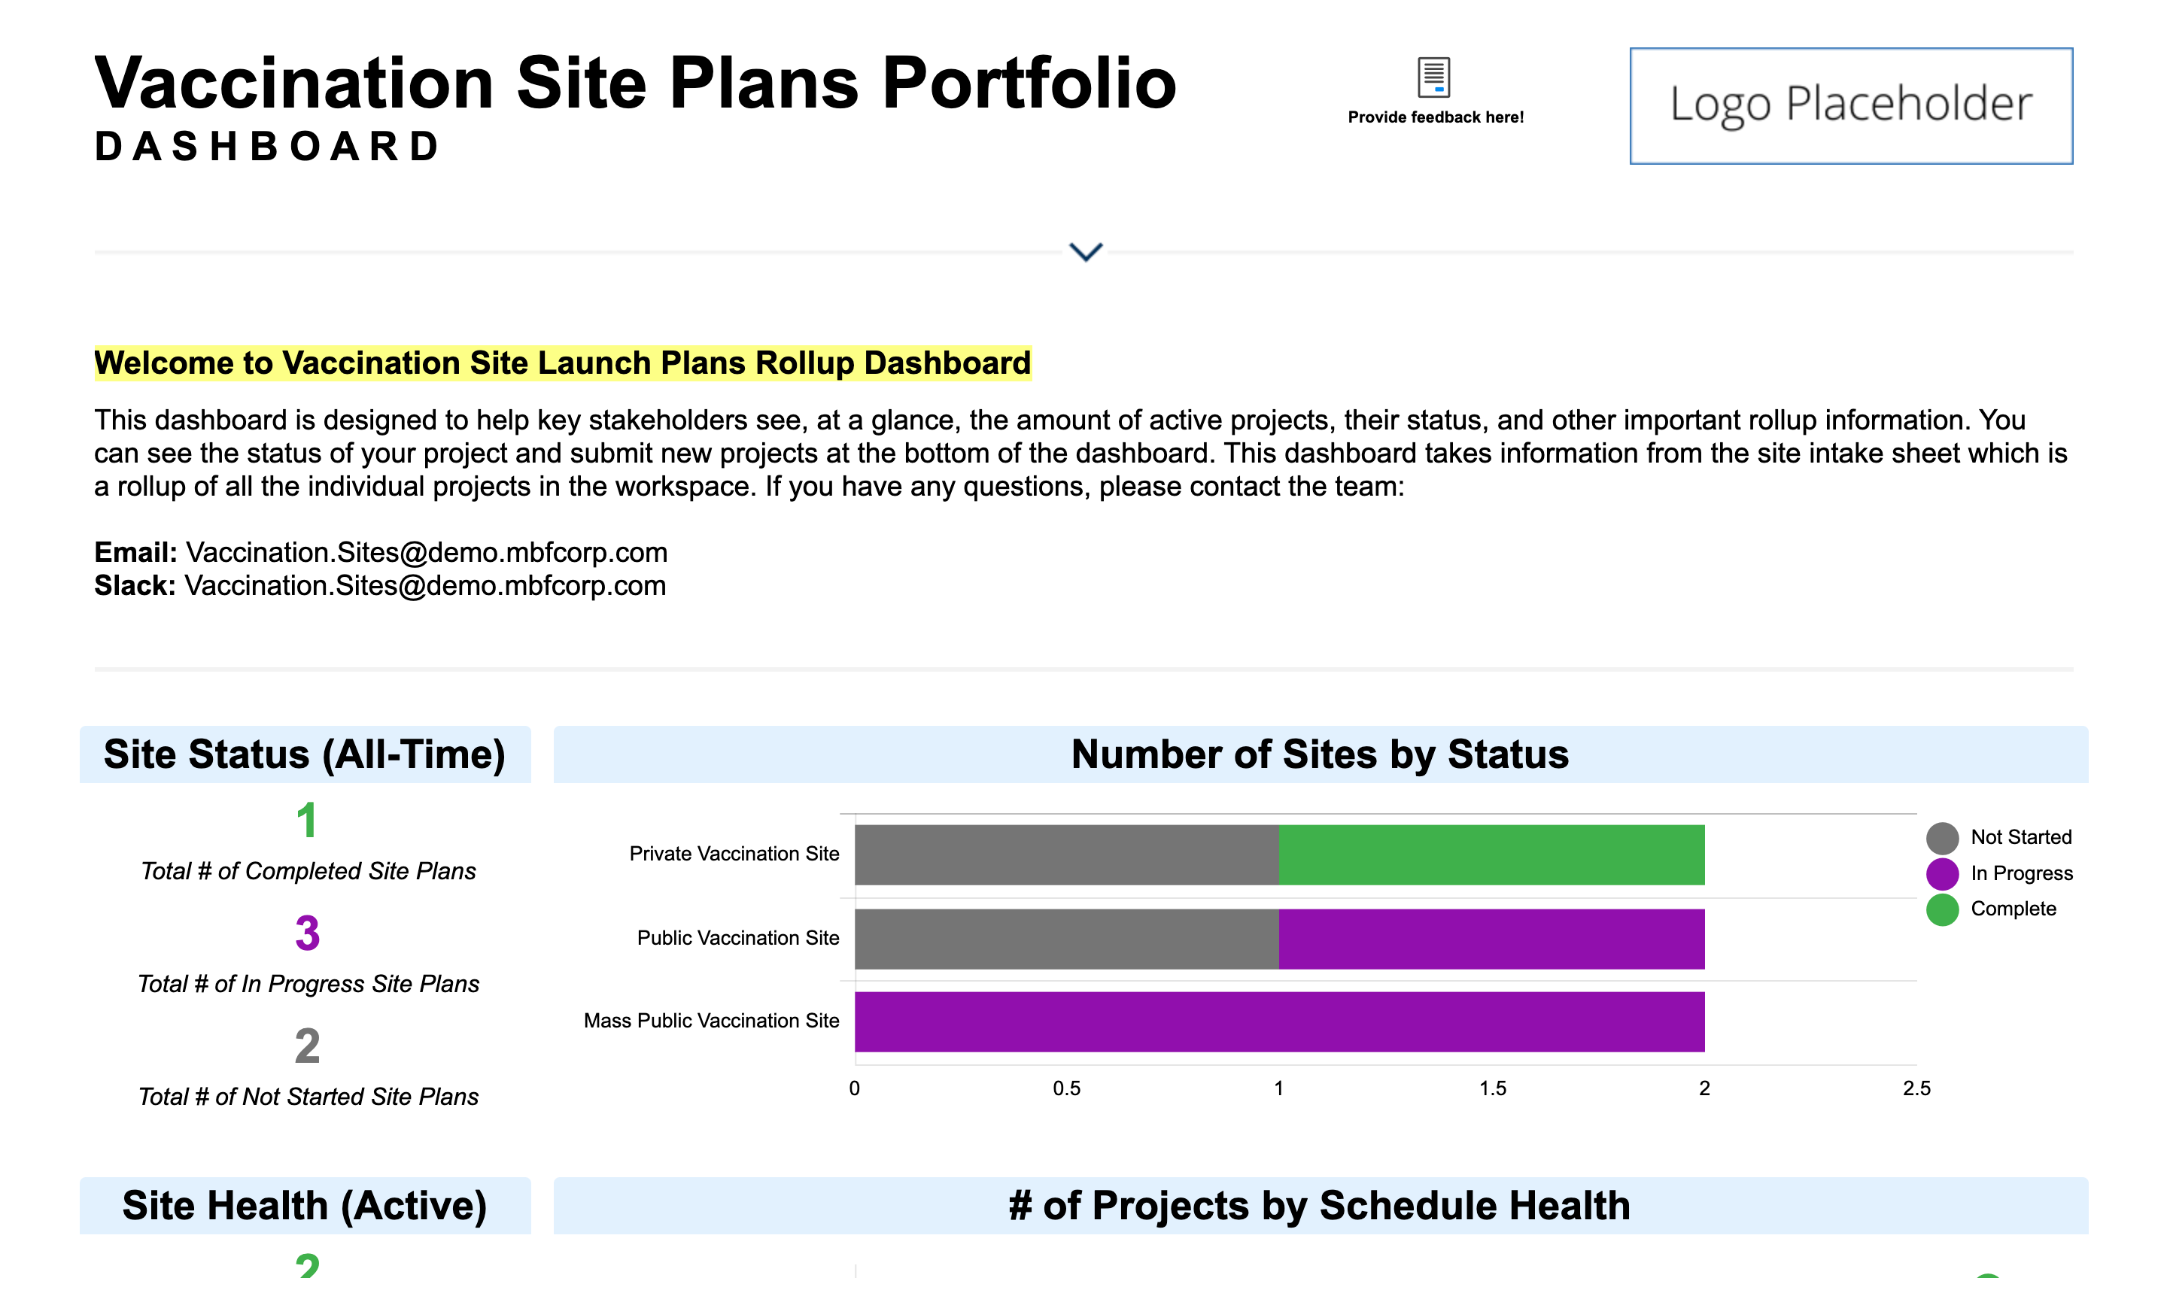The width and height of the screenshot is (2167, 1290).
Task: Collapse the header section chevron
Action: tap(1085, 252)
